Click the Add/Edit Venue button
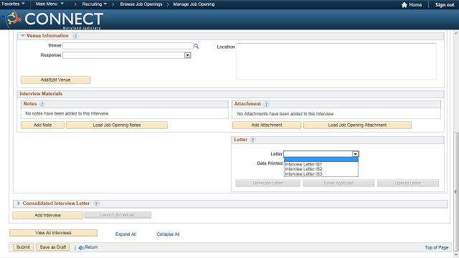The height and width of the screenshot is (258, 459). (x=56, y=80)
